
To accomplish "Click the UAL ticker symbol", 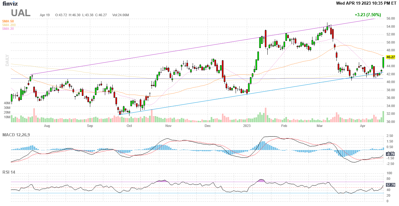I will [x=21, y=13].
